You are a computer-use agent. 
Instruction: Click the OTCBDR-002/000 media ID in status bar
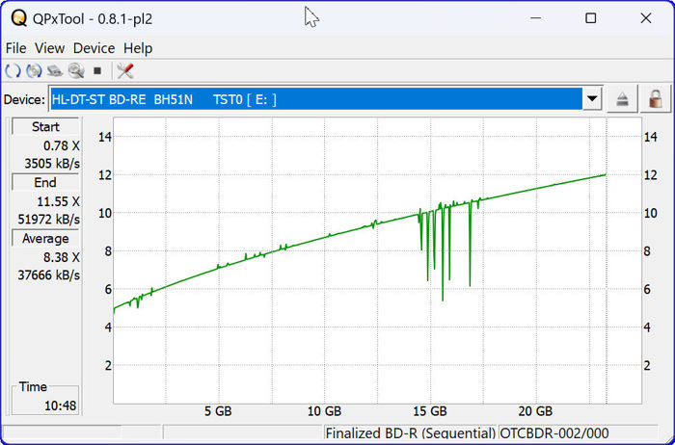pyautogui.click(x=554, y=433)
